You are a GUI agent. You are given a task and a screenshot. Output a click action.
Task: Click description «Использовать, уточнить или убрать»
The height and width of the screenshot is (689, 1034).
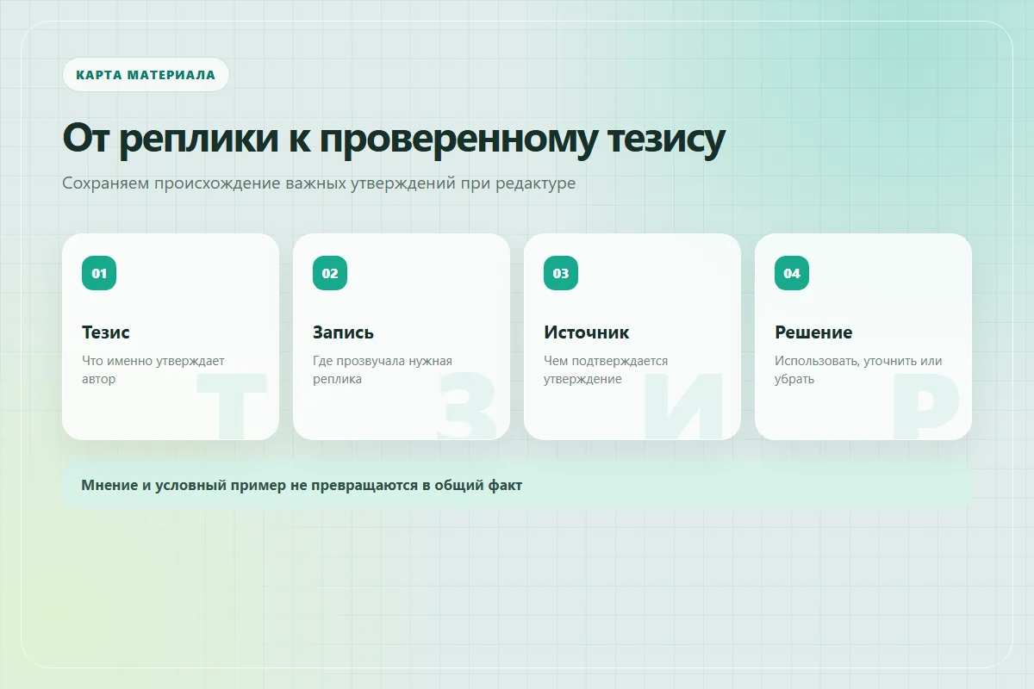pyautogui.click(x=858, y=369)
